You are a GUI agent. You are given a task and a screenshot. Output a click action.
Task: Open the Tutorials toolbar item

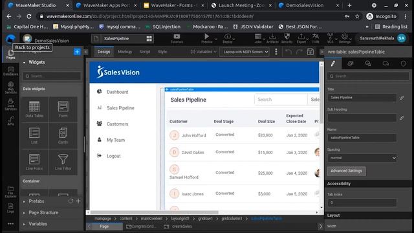coord(177,39)
